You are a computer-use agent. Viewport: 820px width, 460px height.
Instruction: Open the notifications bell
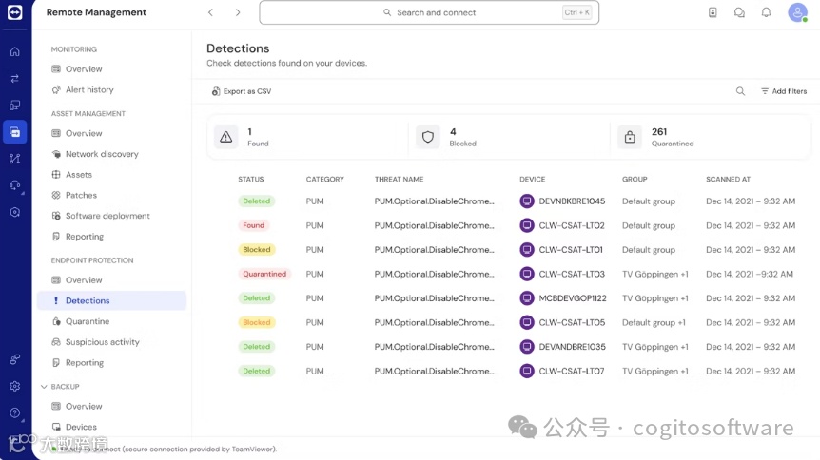[x=766, y=12]
